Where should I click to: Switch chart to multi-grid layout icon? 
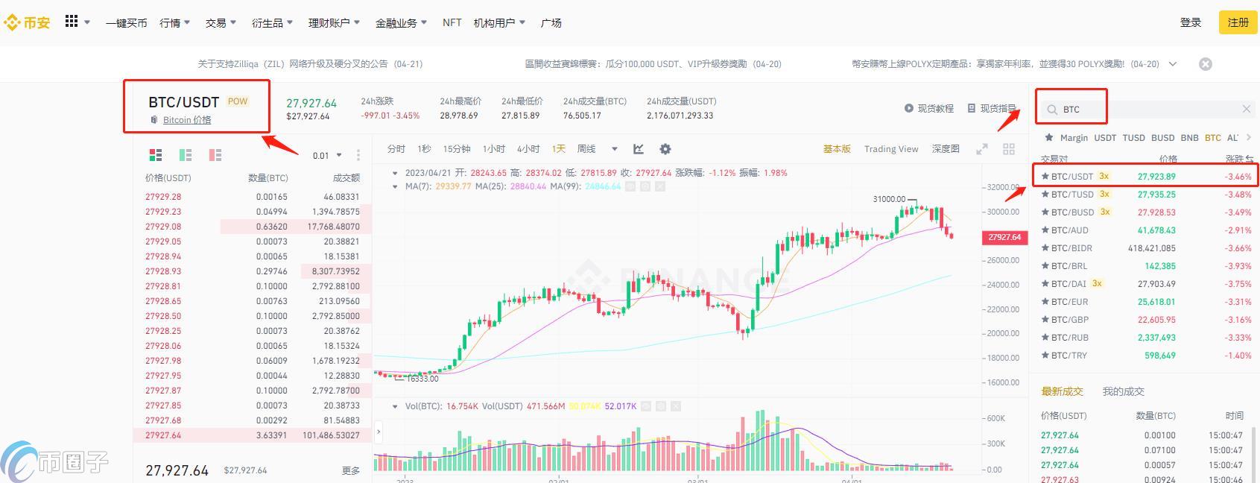(x=1009, y=149)
